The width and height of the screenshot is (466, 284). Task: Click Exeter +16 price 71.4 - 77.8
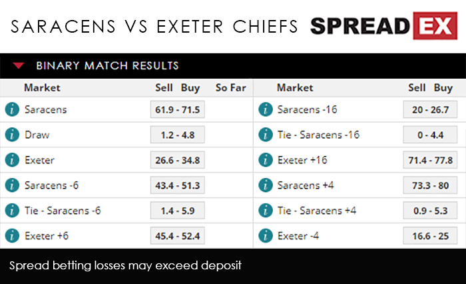(430, 160)
